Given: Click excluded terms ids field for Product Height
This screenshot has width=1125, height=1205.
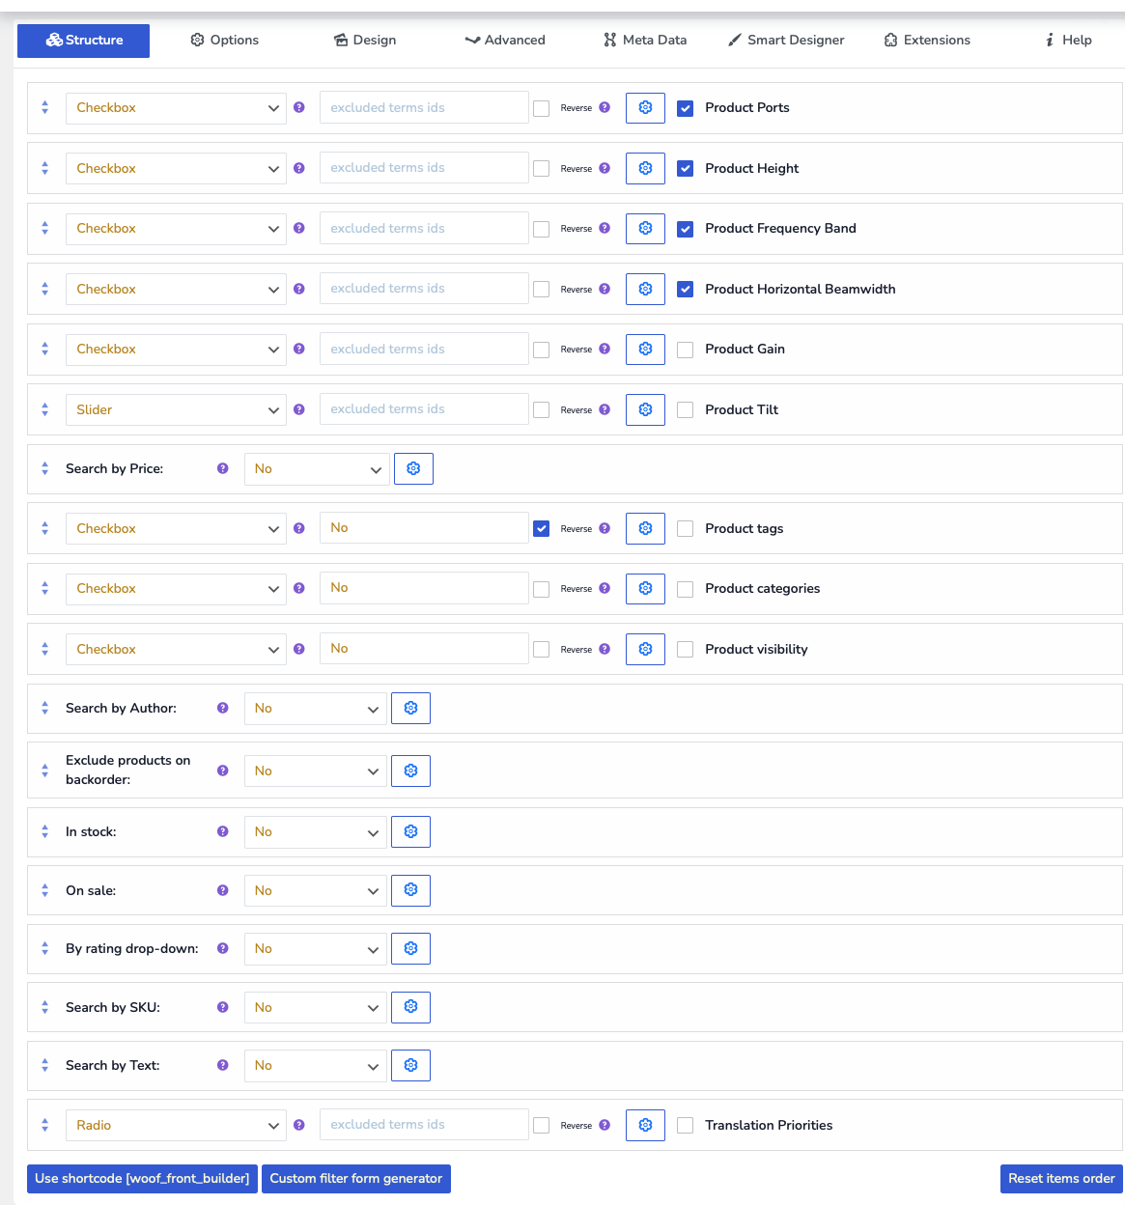Looking at the screenshot, I should tap(424, 169).
